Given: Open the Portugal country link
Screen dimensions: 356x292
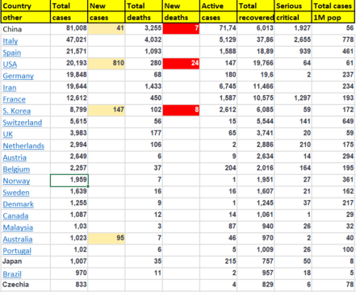Looking at the screenshot, I should [17, 251].
